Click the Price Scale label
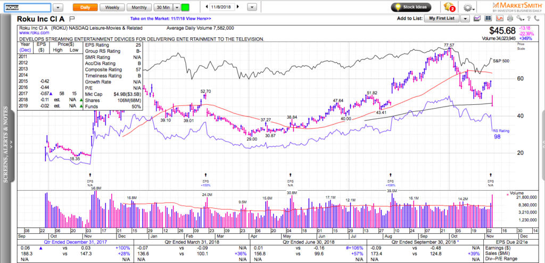545x263 pixels. [521, 46]
